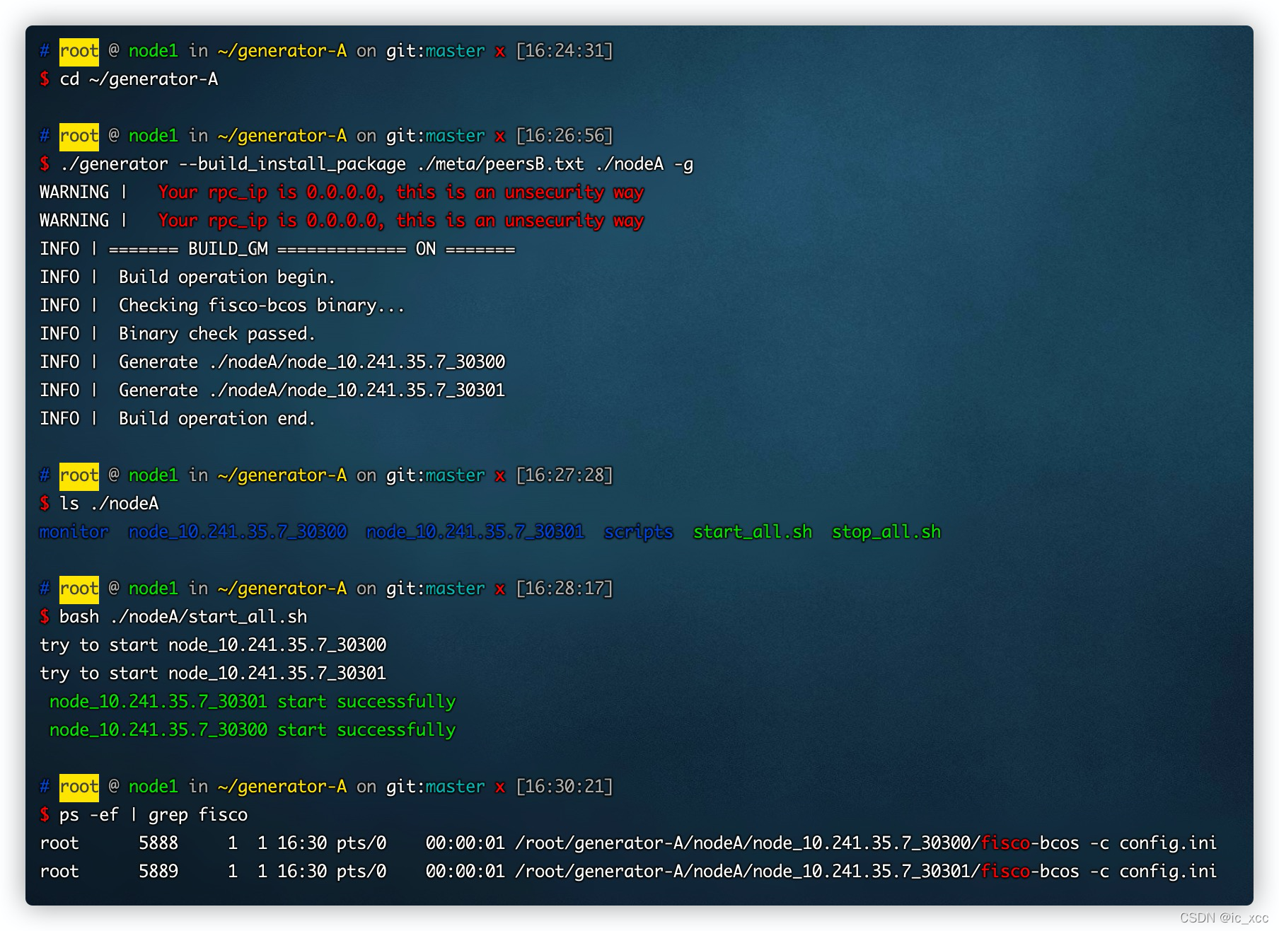The image size is (1279, 931).
Task: Click 'Checking fisco-bcos binary...' line
Action: (x=222, y=306)
